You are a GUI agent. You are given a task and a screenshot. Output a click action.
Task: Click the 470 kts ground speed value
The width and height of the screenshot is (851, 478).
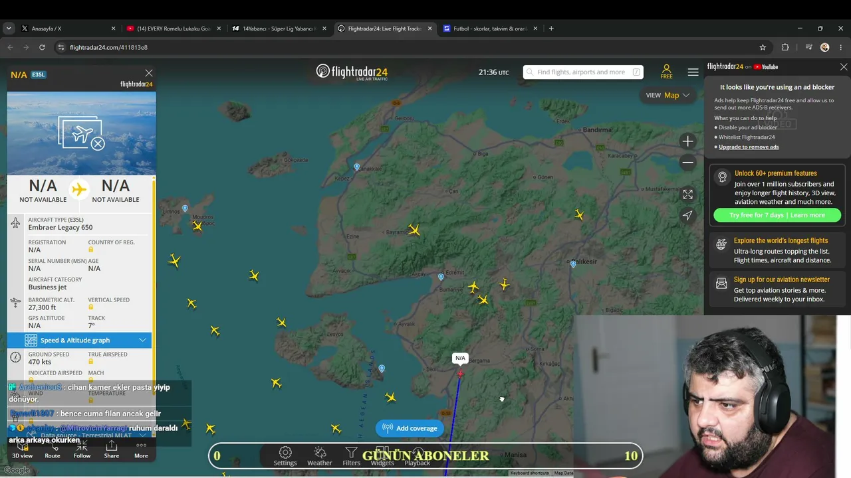point(40,362)
